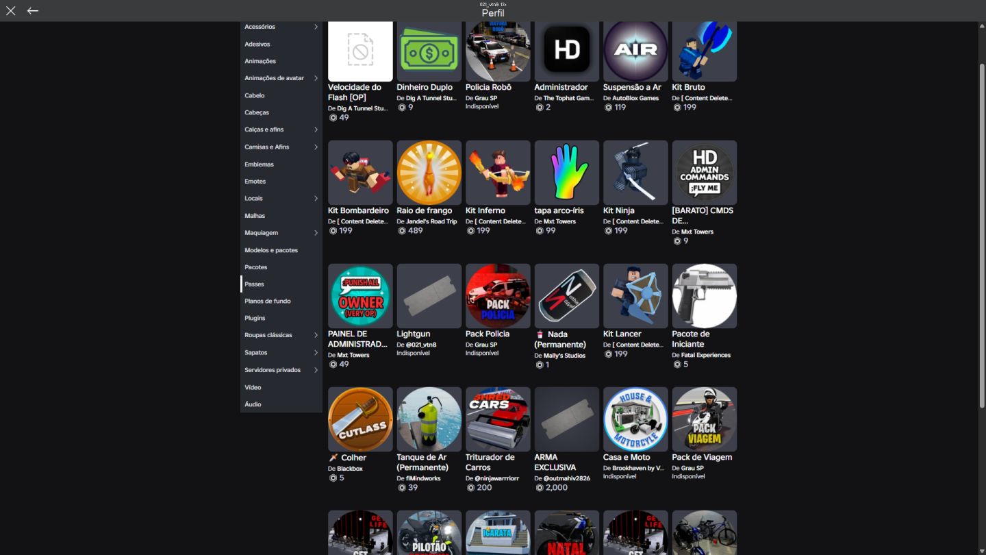Expand the Animações de avatar chevron
This screenshot has height=555, width=986.
click(x=316, y=78)
